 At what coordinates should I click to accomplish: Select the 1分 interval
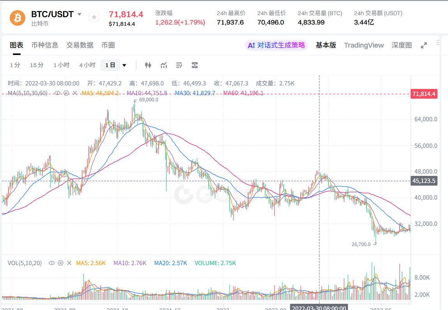pyautogui.click(x=15, y=65)
